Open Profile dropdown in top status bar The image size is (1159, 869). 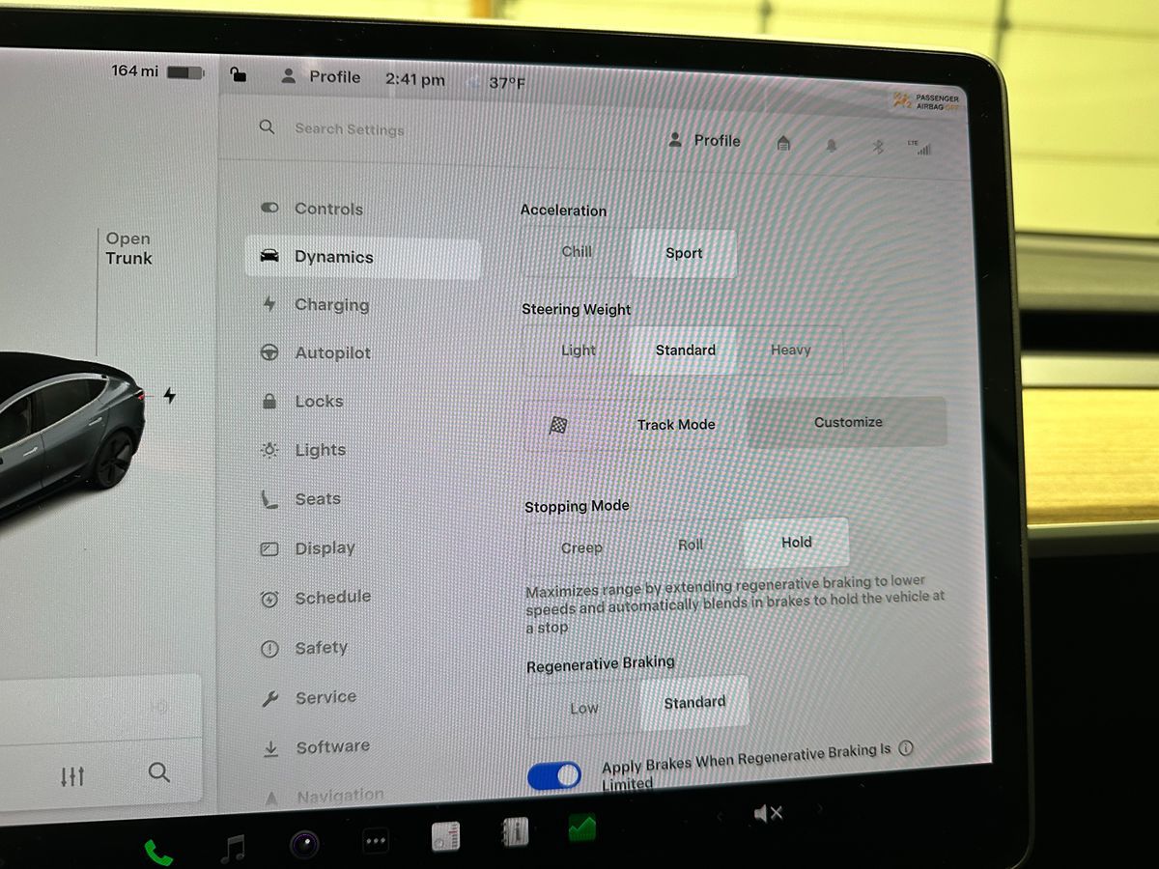point(322,77)
